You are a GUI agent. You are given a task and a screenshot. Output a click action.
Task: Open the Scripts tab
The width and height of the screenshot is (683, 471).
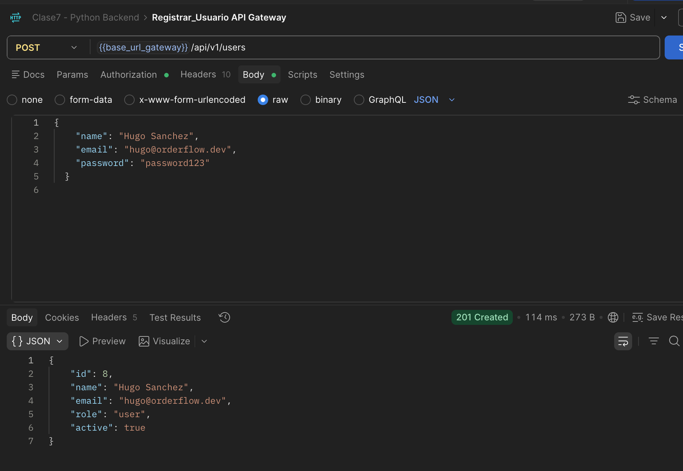coord(302,75)
